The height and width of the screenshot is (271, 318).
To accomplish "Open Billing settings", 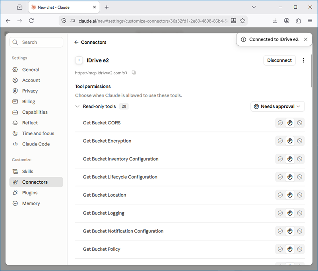I will [36, 102].
